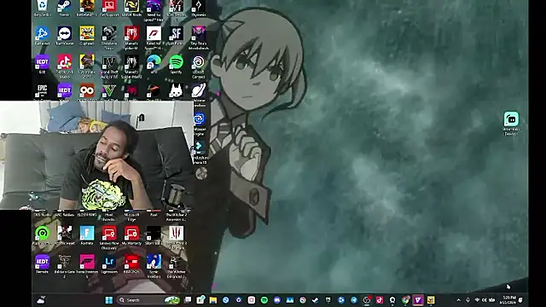Open the purple V app in taskbar
The width and height of the screenshot is (546, 307).
point(418,300)
